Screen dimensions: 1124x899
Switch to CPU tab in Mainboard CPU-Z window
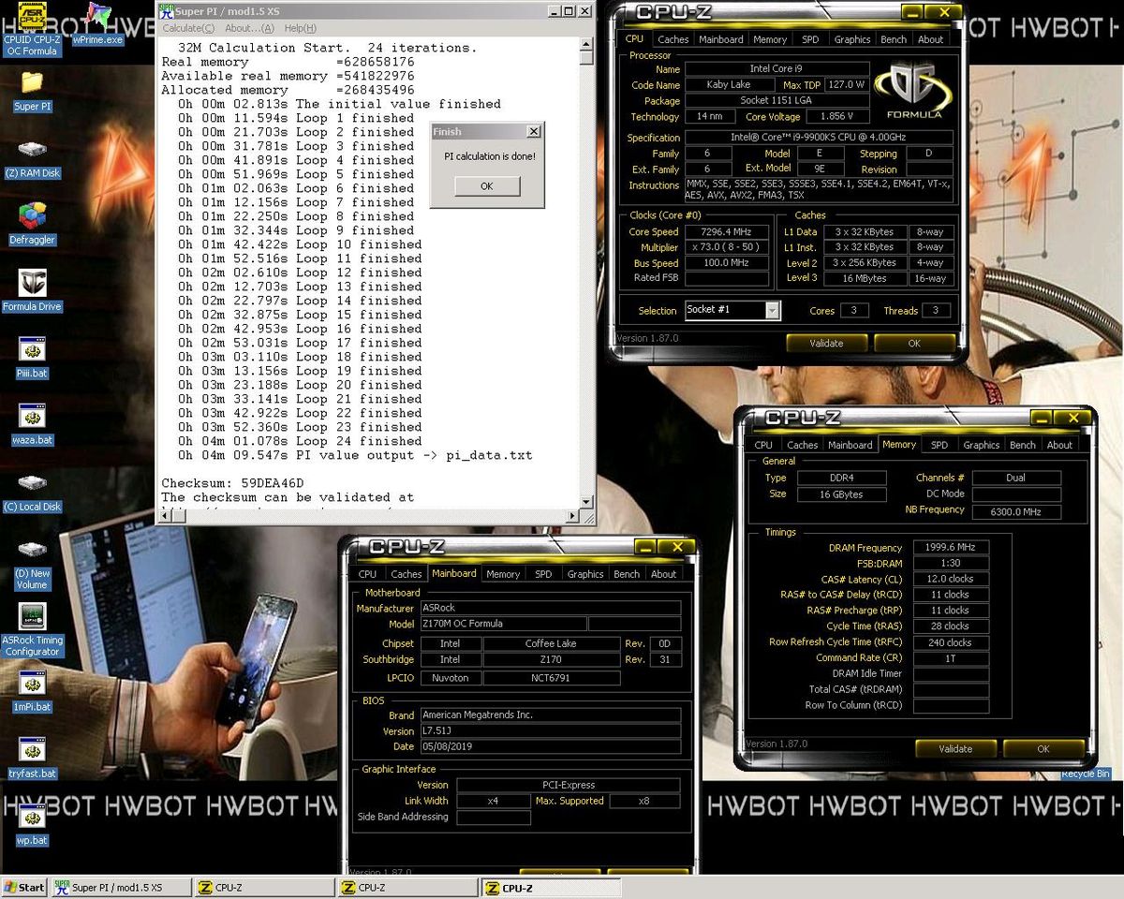click(367, 574)
